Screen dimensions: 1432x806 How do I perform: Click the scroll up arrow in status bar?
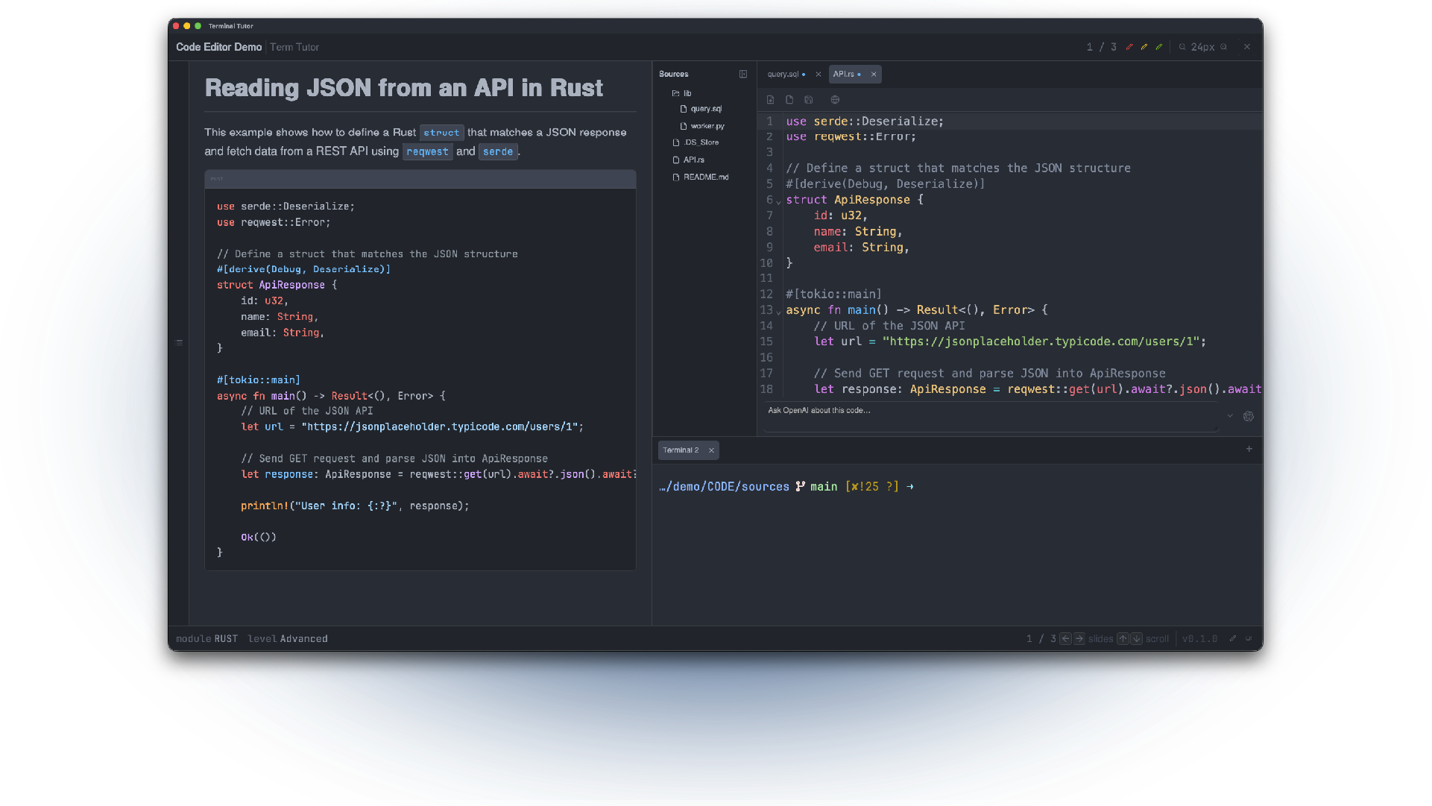pos(1123,639)
